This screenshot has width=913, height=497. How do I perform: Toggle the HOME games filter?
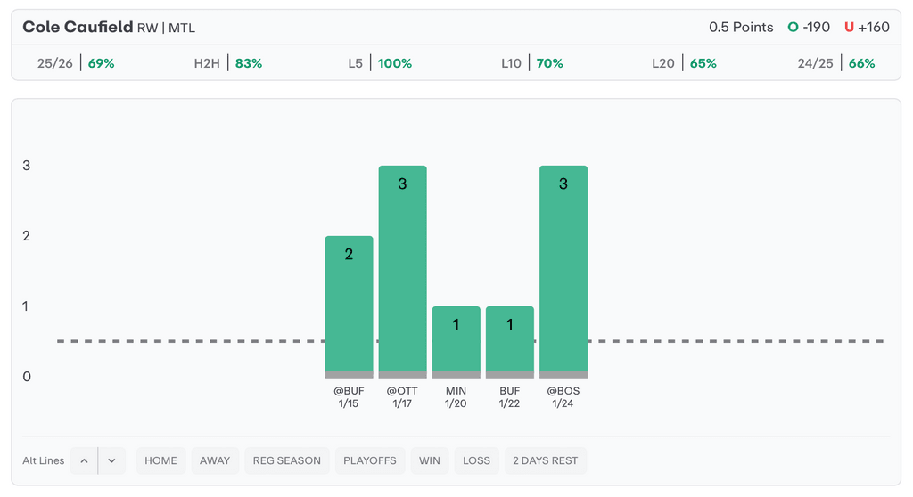160,460
